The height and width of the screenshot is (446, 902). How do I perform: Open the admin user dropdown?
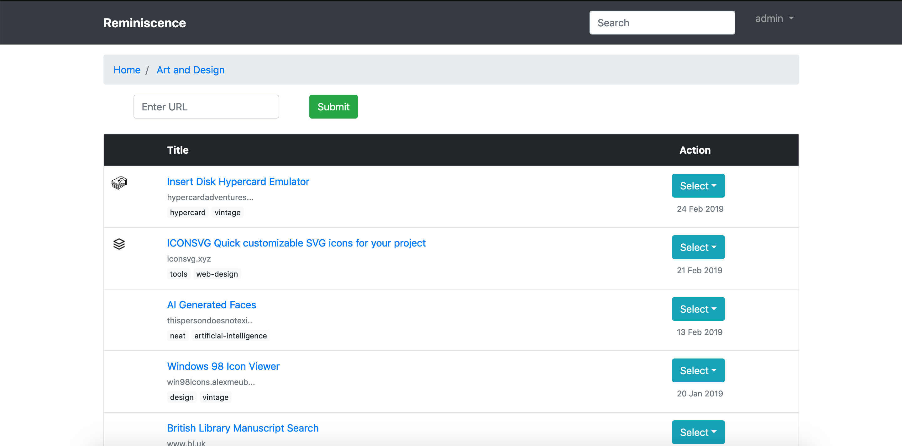(x=774, y=18)
